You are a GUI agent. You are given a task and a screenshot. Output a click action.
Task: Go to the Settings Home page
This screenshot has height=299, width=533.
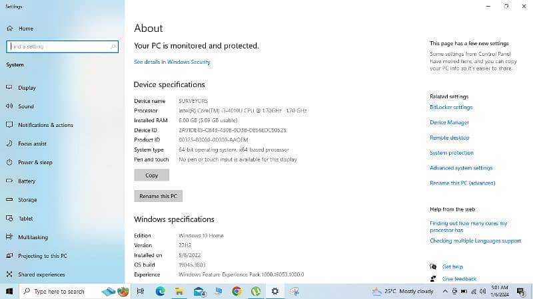point(26,29)
